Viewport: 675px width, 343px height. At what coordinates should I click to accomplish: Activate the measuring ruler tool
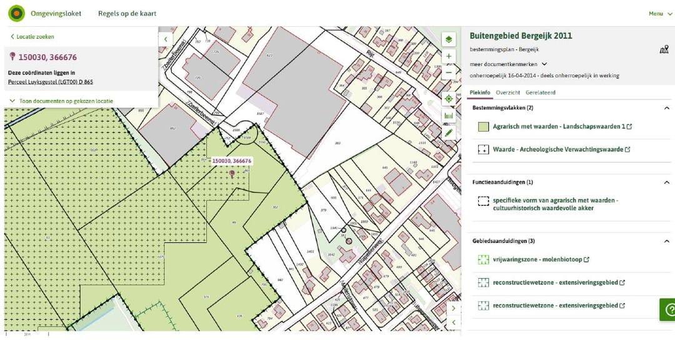pyautogui.click(x=448, y=116)
